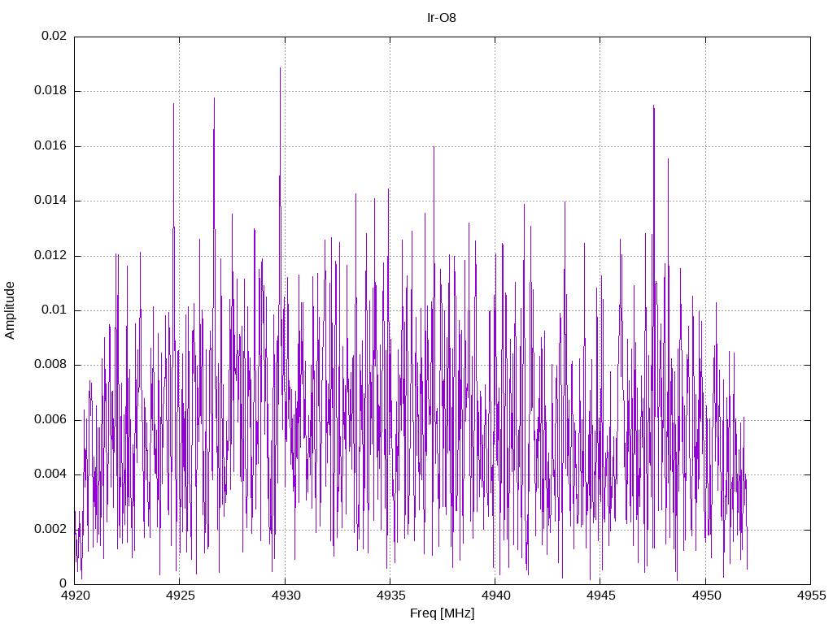Click y-axis tick label 0.012
833x624 pixels.
[50, 256]
